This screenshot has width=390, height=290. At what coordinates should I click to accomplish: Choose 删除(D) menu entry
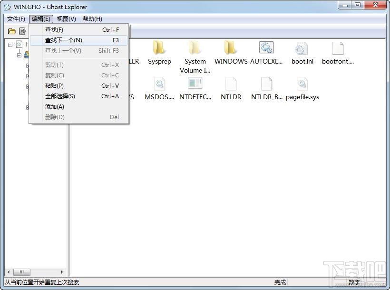78,117
